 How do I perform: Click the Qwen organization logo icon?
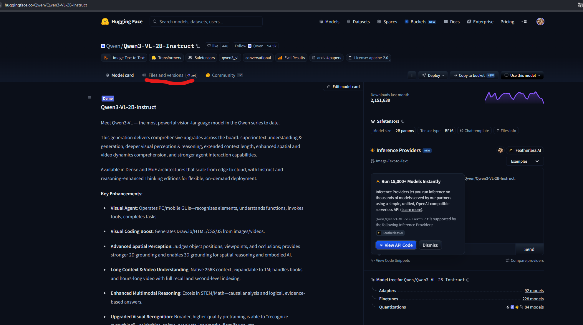click(x=103, y=46)
